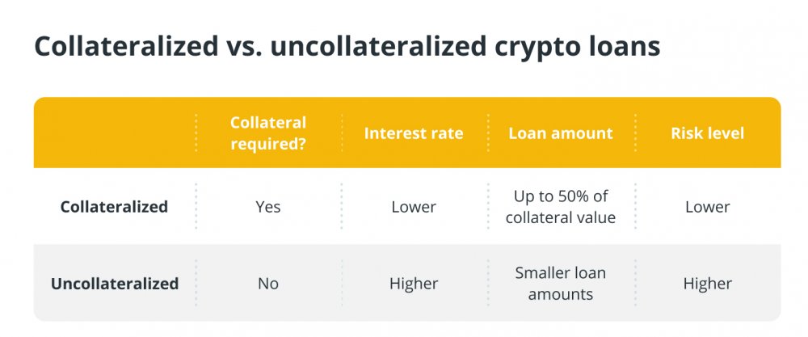This screenshot has height=337, width=808.
Task: Select the 'Loan amount' column header
Action: pyautogui.click(x=561, y=133)
